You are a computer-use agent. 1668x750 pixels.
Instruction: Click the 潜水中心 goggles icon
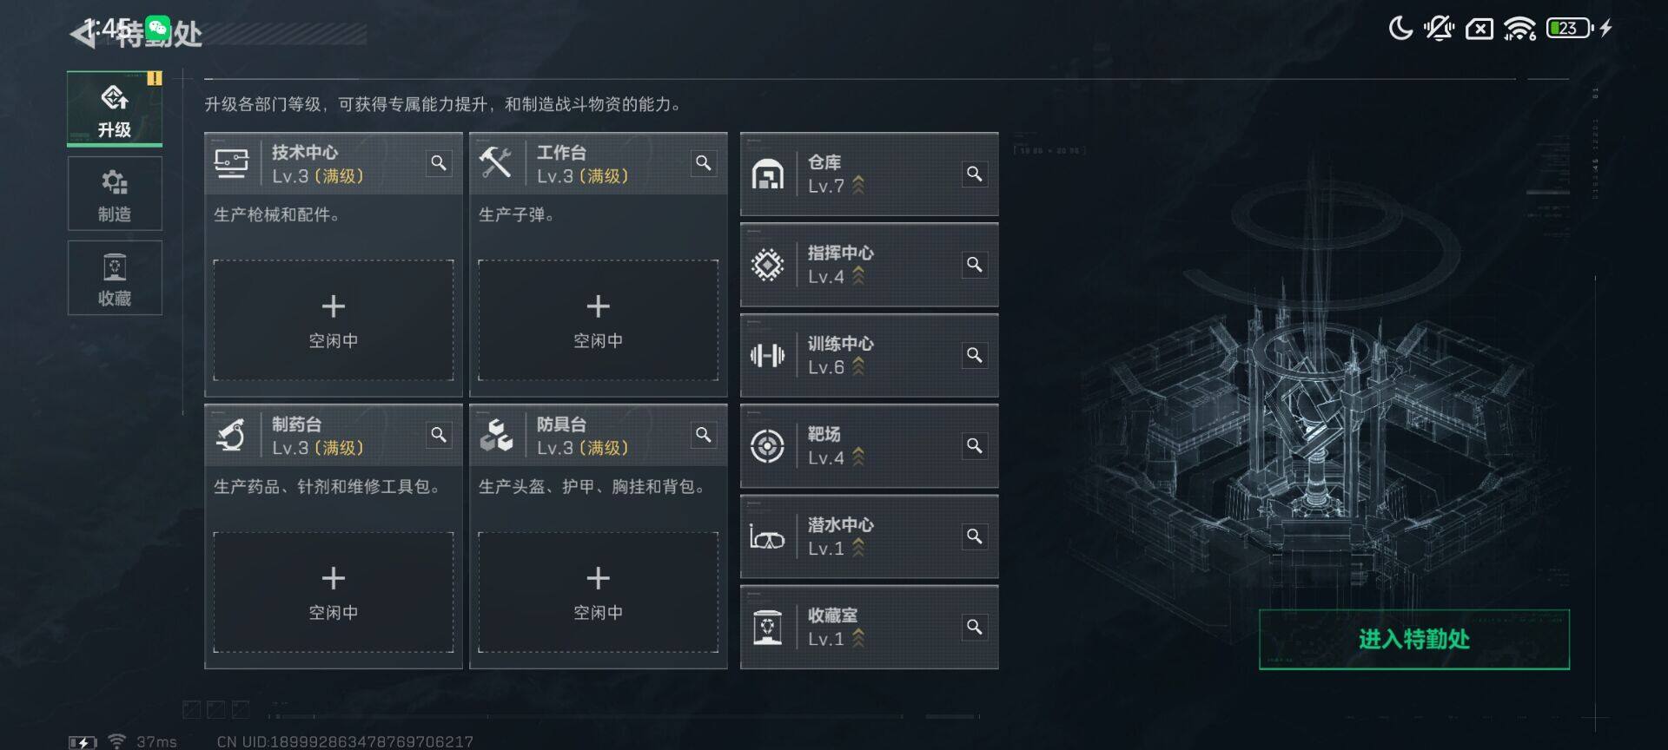[767, 537]
